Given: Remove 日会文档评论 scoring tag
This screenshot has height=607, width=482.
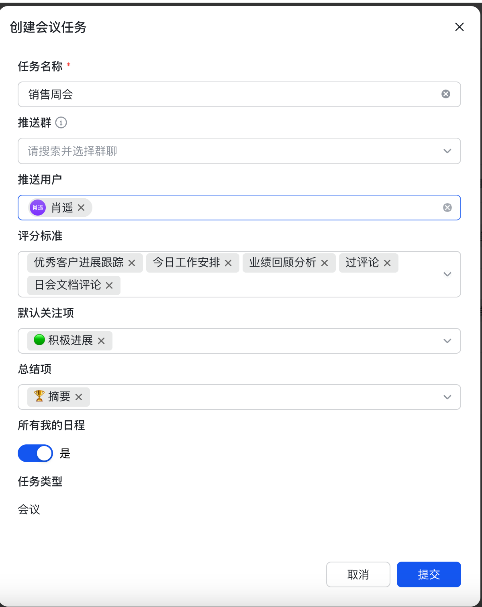Looking at the screenshot, I should point(109,285).
